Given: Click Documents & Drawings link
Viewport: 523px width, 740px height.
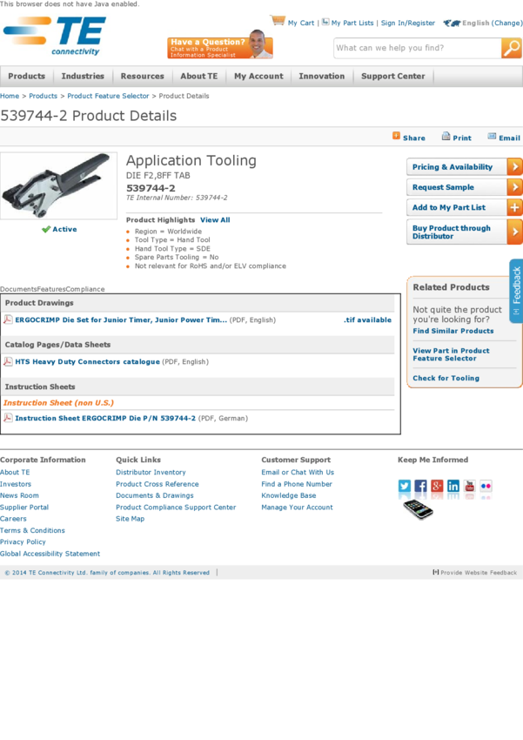Looking at the screenshot, I should (155, 495).
